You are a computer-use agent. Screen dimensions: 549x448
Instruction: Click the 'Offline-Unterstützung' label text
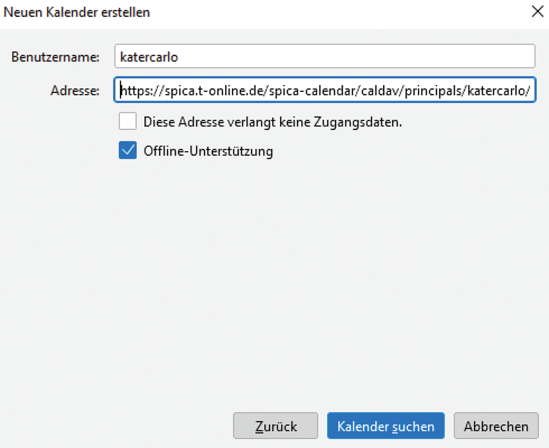pyautogui.click(x=208, y=151)
